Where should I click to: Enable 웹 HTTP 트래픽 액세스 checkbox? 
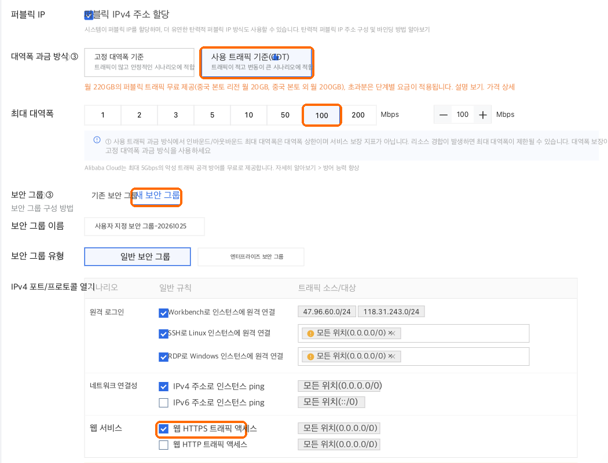(164, 445)
